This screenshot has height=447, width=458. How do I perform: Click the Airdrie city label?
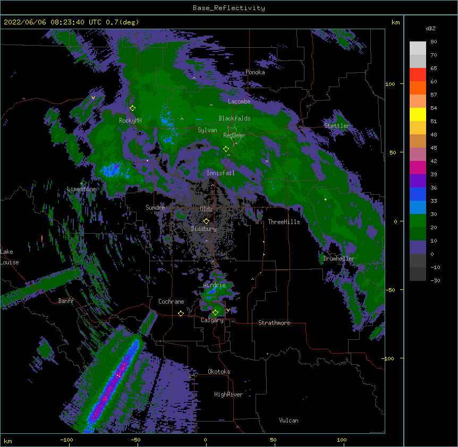point(215,286)
